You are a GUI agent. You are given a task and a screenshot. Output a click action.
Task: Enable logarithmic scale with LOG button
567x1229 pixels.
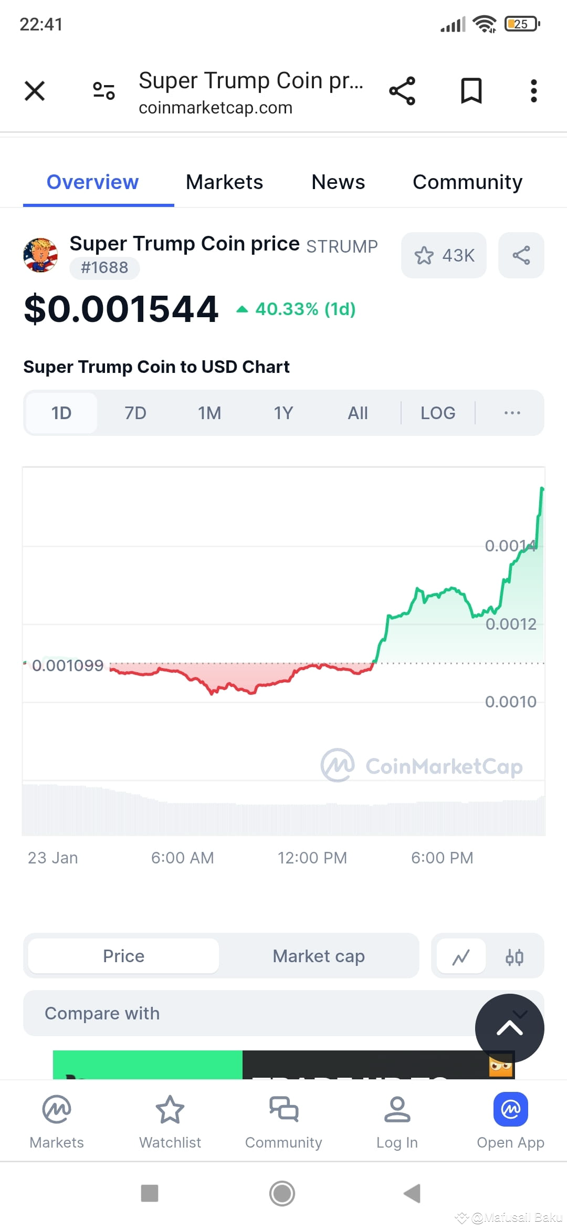(x=438, y=413)
